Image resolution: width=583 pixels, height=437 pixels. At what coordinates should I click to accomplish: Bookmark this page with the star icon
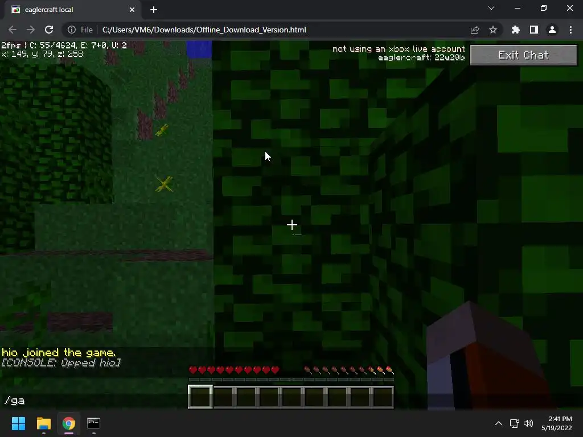tap(493, 30)
